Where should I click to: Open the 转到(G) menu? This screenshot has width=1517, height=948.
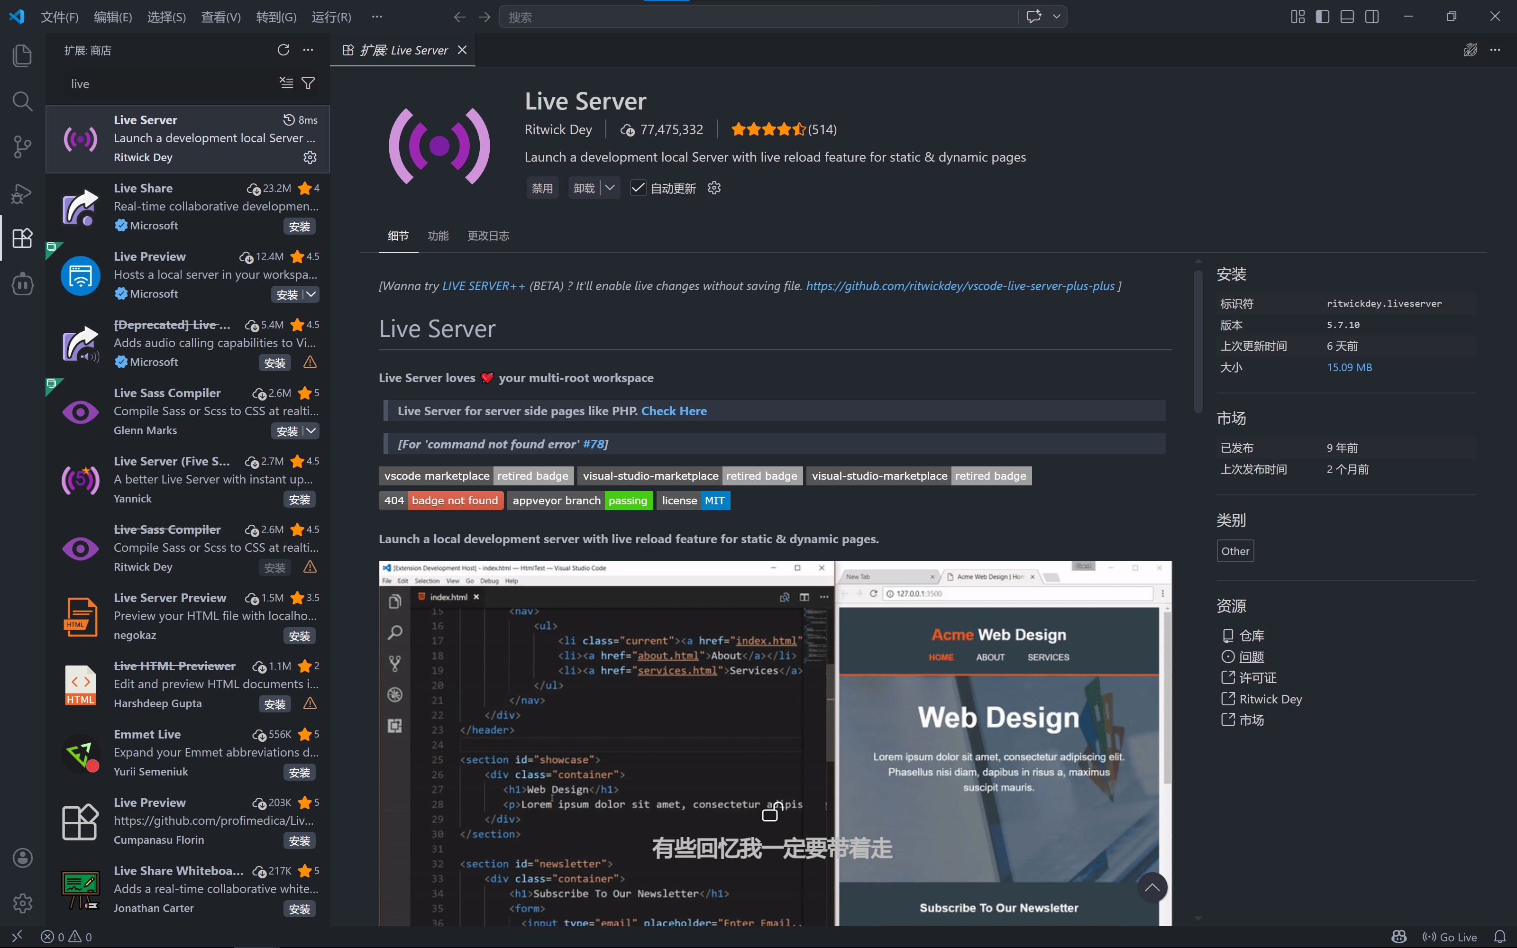coord(276,17)
